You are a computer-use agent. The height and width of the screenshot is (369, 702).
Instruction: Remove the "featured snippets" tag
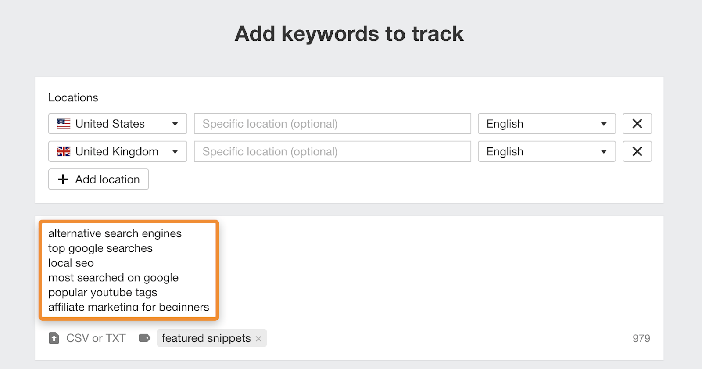pyautogui.click(x=258, y=338)
